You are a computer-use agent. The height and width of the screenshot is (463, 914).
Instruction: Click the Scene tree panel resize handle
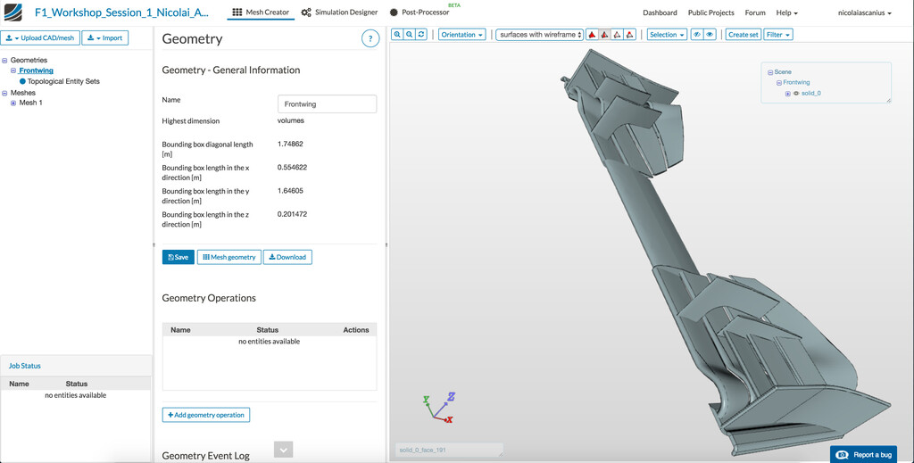tap(889, 101)
